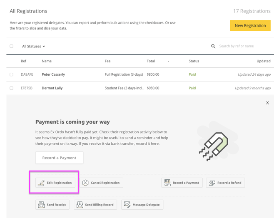Check the box for Peter Casserly
Image resolution: width=279 pixels, height=218 pixels.
coord(12,74)
